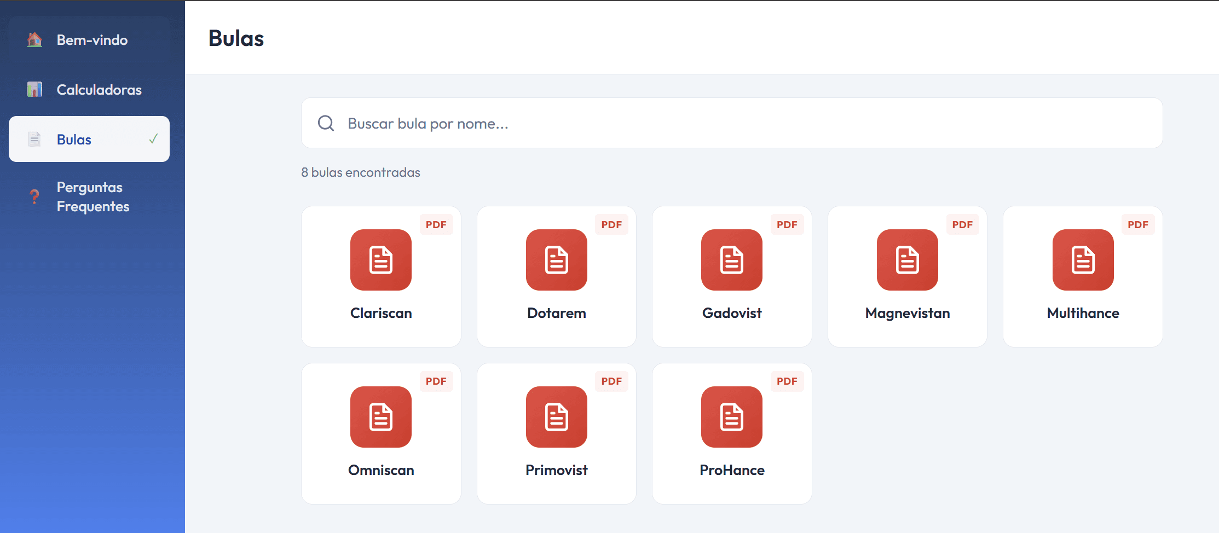Navigate to Perguntas Frequentes

(93, 196)
